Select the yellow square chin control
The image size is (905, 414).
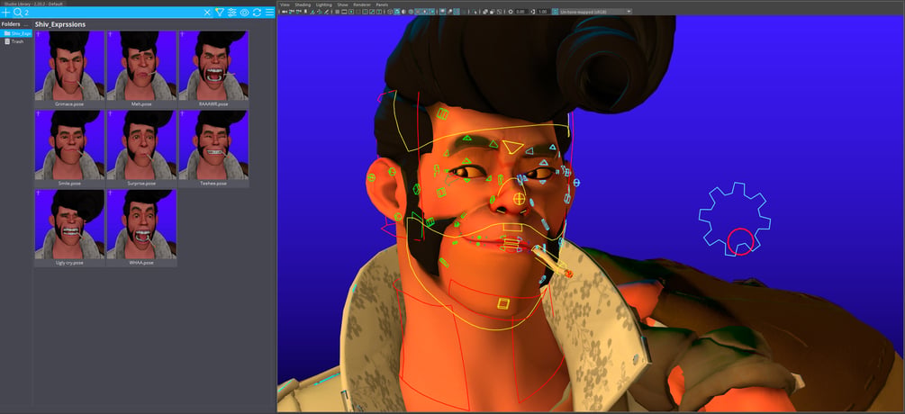(503, 303)
